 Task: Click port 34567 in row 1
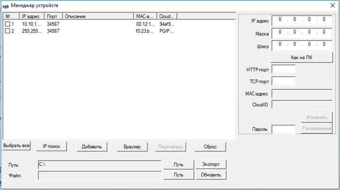tap(53, 24)
